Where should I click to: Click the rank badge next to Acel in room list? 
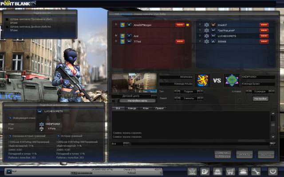click(x=129, y=36)
